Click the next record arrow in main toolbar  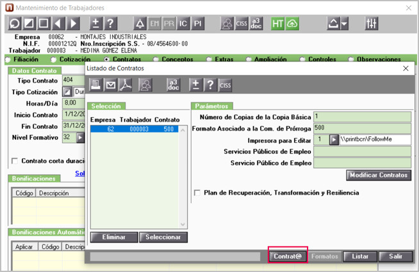pos(75,24)
